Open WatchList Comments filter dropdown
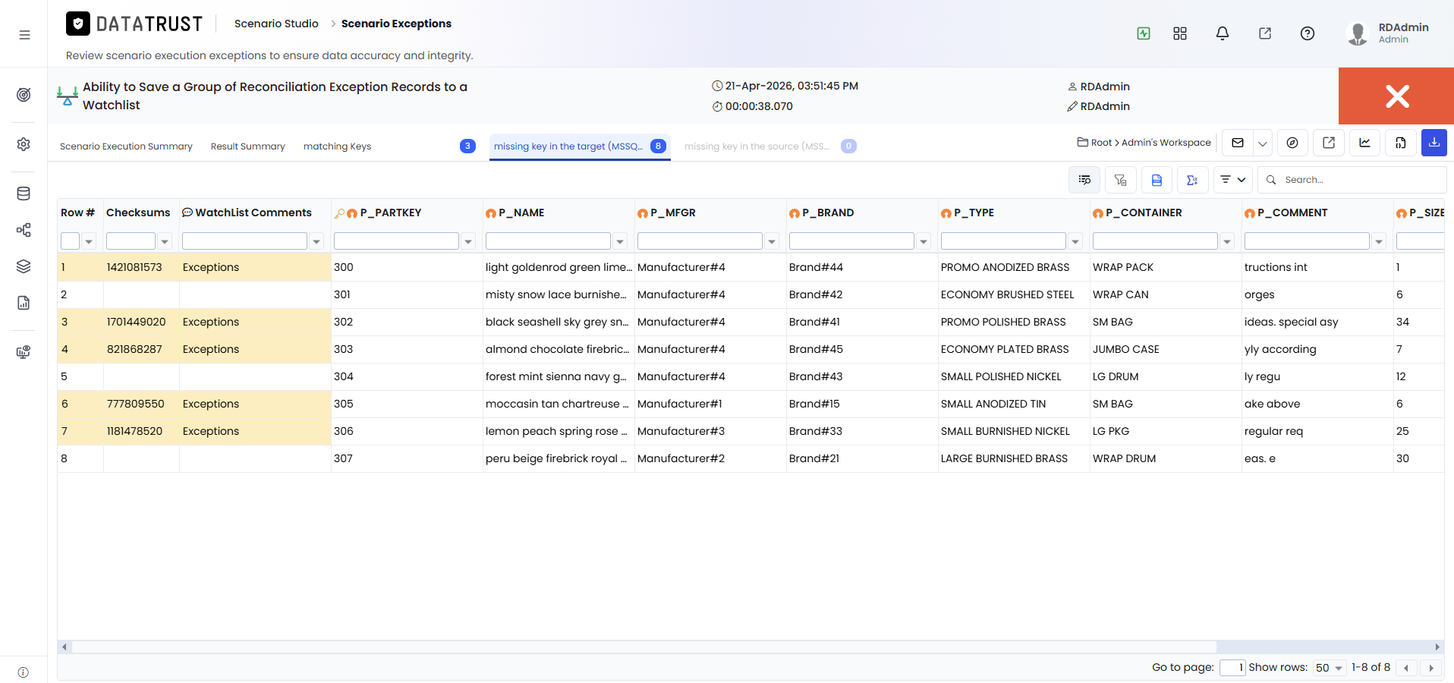Image resolution: width=1454 pixels, height=683 pixels. point(316,241)
